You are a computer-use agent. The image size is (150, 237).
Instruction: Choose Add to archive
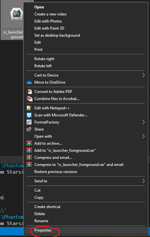point(48,143)
